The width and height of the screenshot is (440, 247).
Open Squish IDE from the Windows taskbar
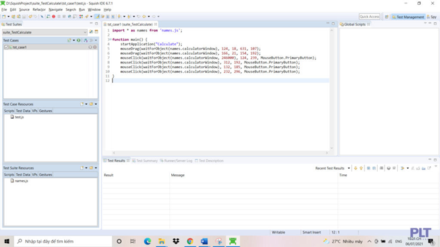[x=233, y=241]
